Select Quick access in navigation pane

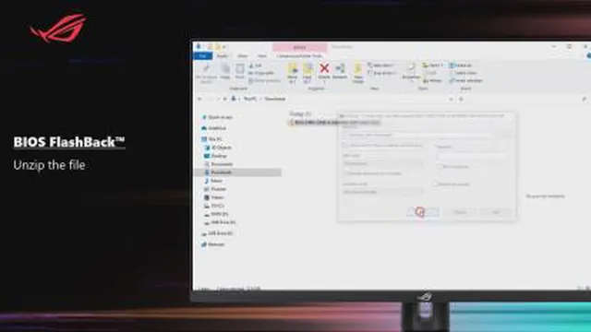(x=218, y=117)
